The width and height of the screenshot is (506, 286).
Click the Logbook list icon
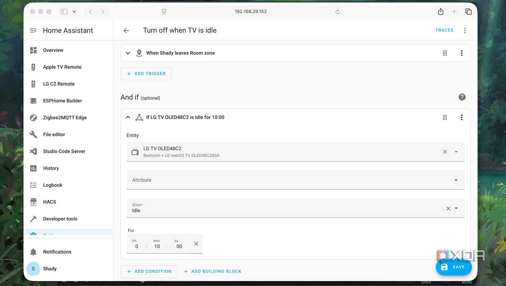point(33,185)
